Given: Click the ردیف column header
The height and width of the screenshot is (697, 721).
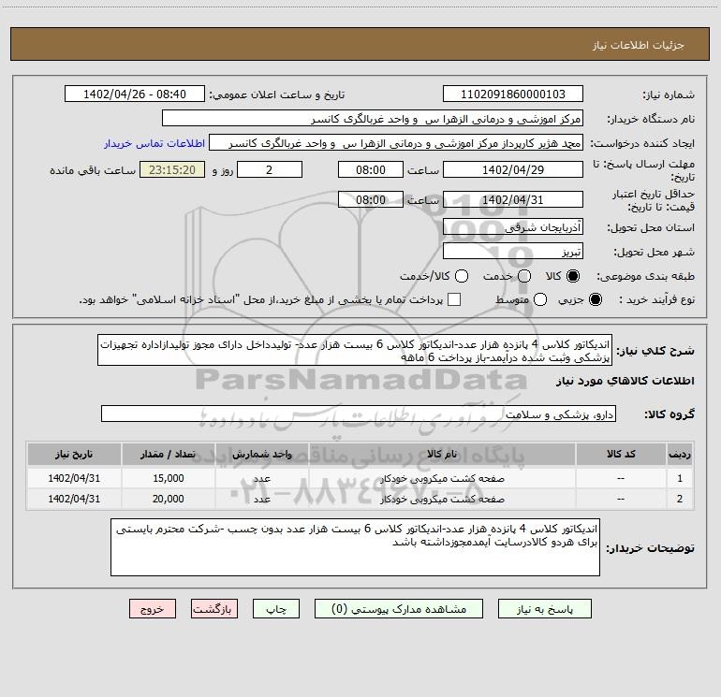Looking at the screenshot, I should [x=680, y=455].
